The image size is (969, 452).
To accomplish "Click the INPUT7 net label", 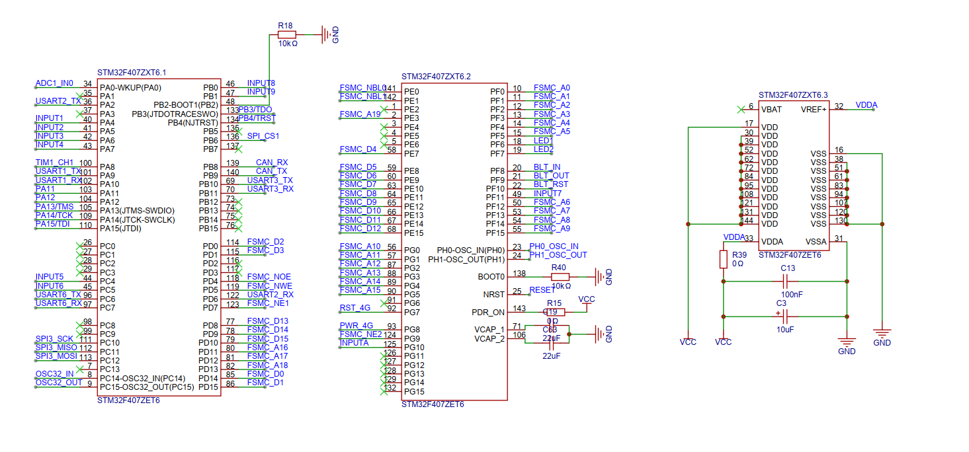I will pyautogui.click(x=548, y=194).
